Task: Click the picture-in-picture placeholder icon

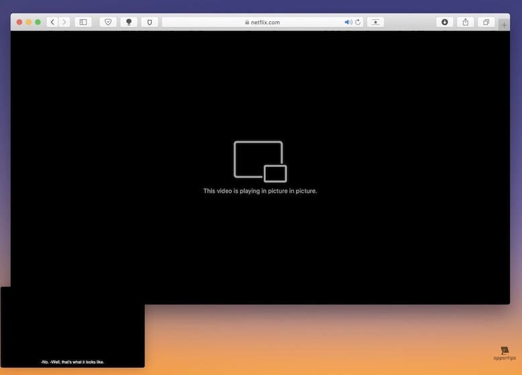Action: (x=260, y=161)
